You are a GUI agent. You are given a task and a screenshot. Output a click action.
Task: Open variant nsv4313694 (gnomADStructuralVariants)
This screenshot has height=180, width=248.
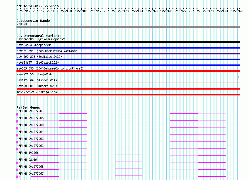coord(48,51)
